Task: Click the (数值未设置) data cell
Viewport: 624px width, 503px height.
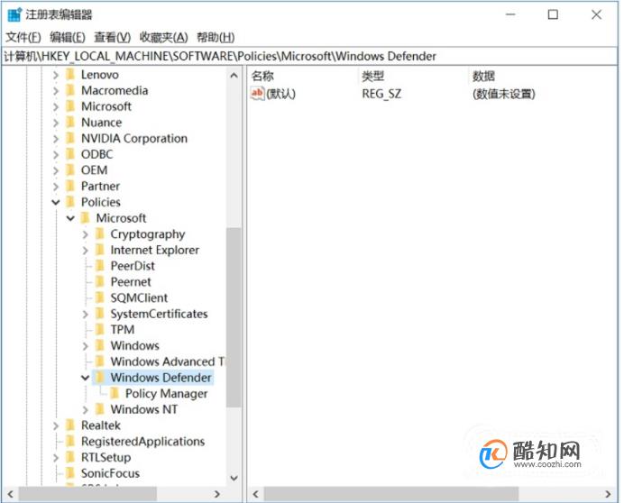Action: point(504,94)
